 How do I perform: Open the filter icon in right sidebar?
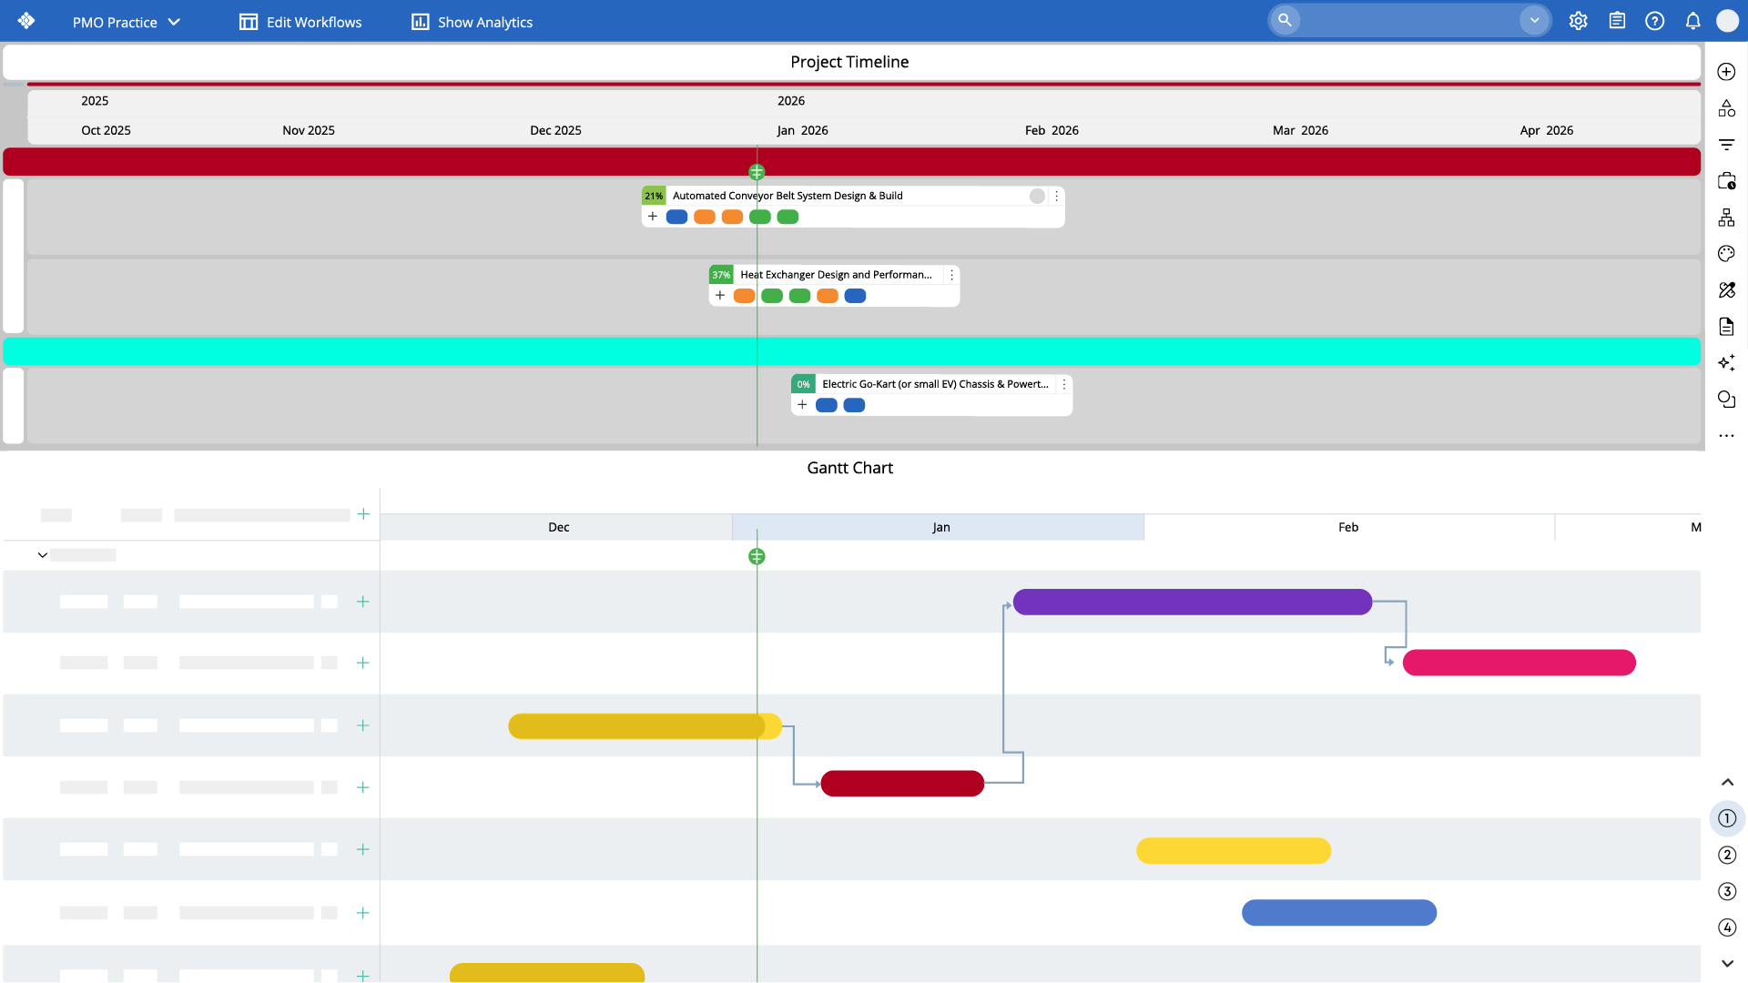point(1726,145)
